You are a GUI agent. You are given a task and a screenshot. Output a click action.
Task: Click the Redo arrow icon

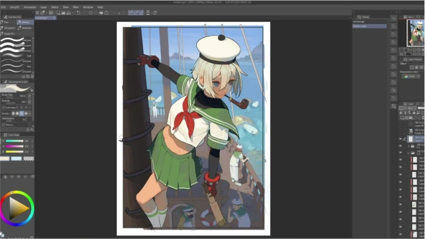click(84, 13)
